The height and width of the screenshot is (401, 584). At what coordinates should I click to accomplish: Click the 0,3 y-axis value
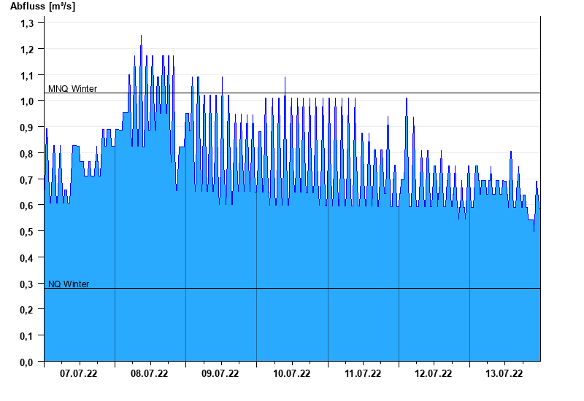click(27, 284)
